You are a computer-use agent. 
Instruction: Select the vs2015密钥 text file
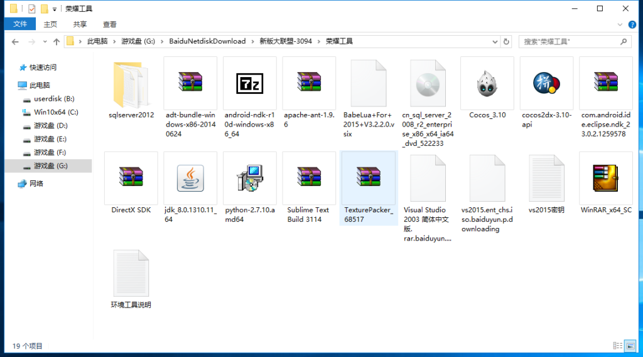547,178
